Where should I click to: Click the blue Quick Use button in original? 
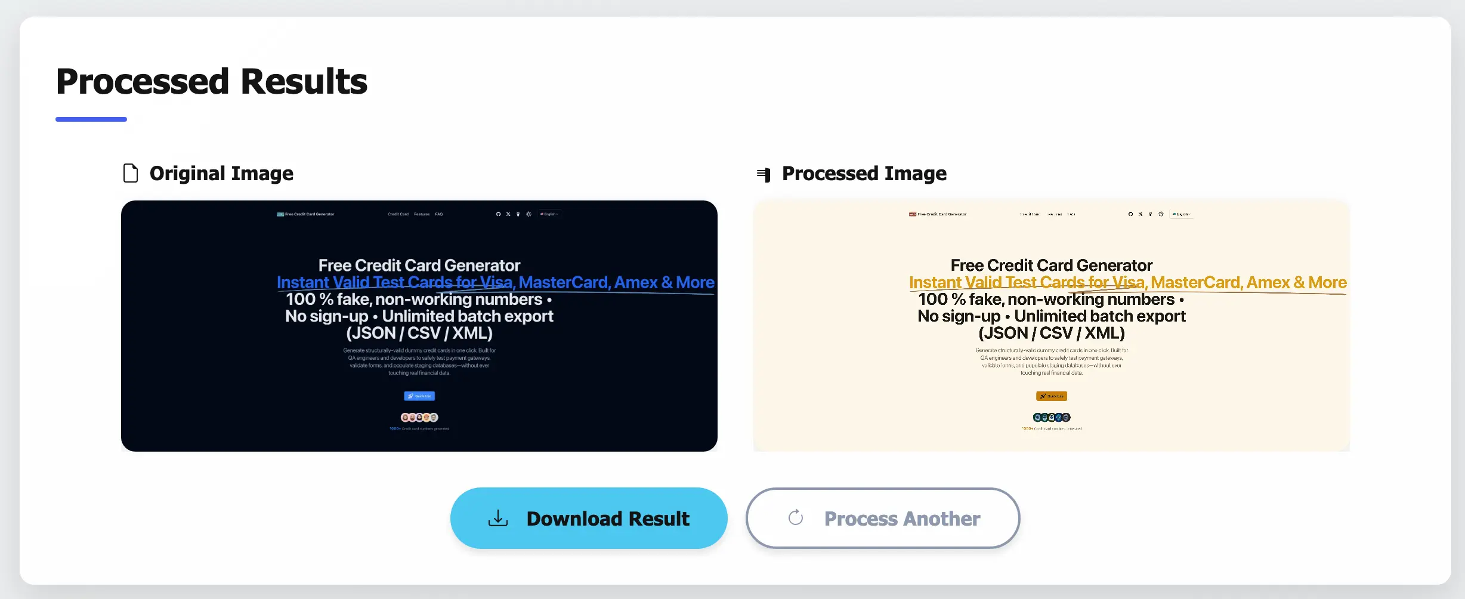pos(419,396)
